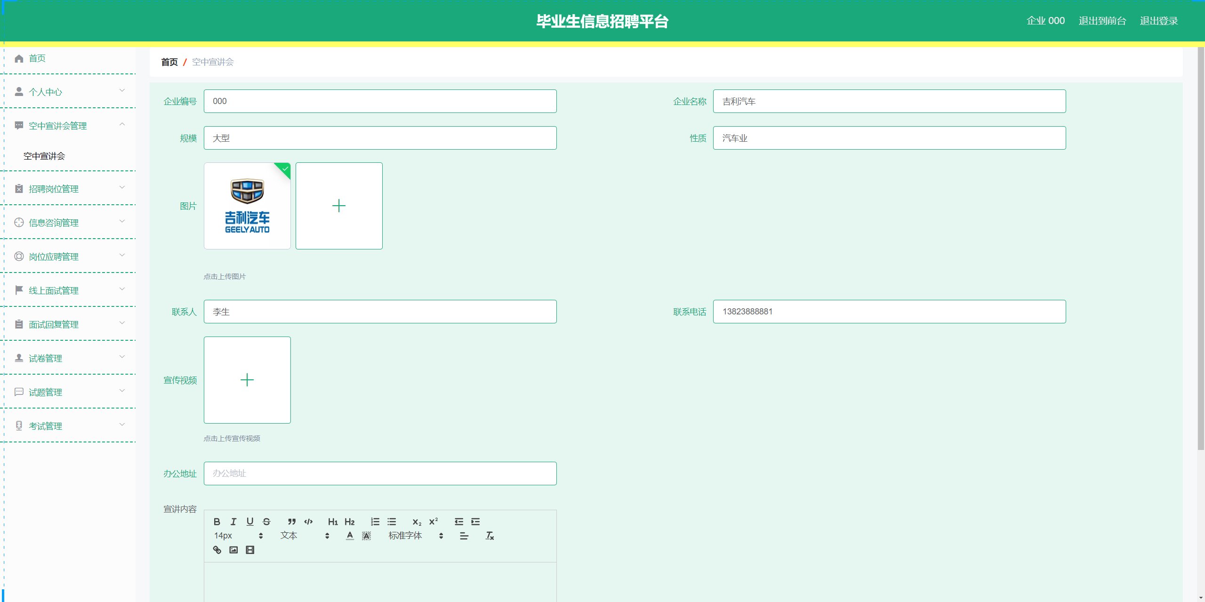
Task: Apply strikethrough formatting in the editor toolbar
Action: [266, 522]
